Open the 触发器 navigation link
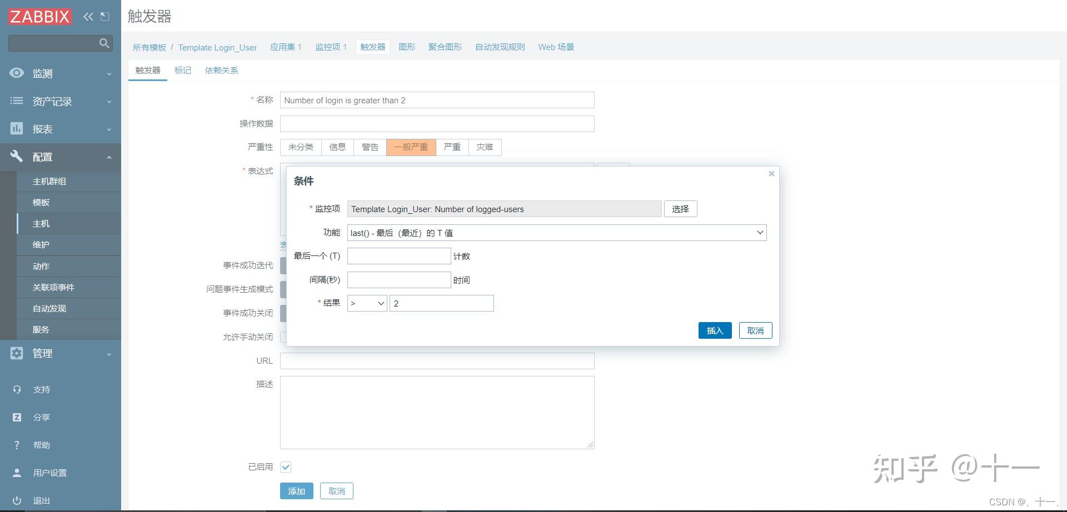The width and height of the screenshot is (1067, 512). coord(372,47)
